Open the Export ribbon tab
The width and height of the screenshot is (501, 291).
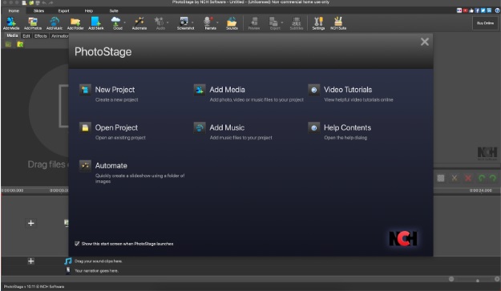click(x=63, y=10)
